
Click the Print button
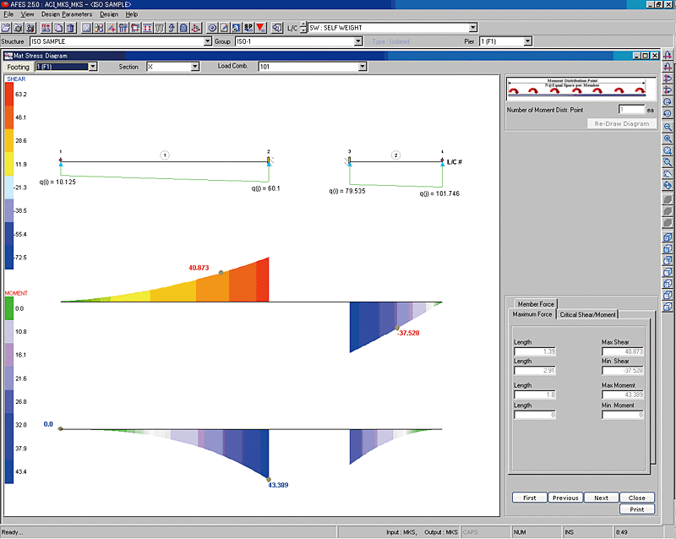pos(637,509)
